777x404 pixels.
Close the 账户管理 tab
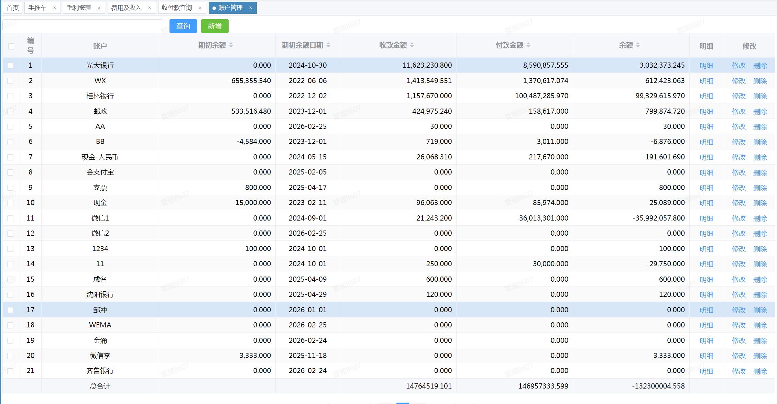coord(251,8)
